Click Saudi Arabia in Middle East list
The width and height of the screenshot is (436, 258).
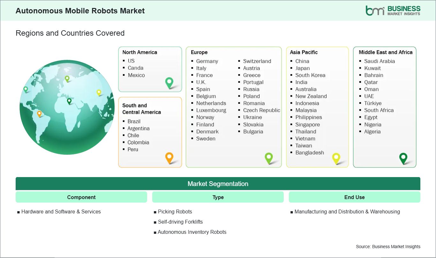pyautogui.click(x=380, y=61)
